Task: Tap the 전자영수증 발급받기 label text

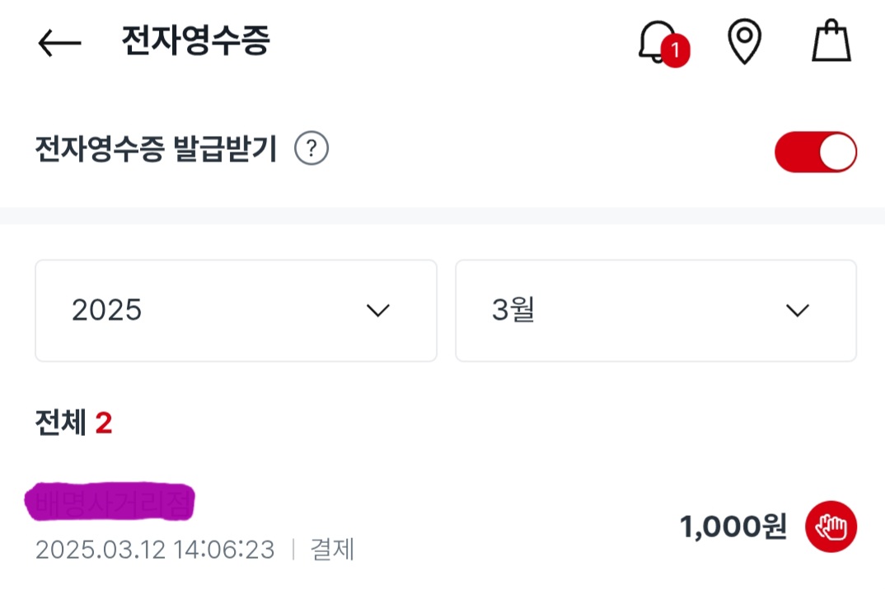Action: pos(157,151)
